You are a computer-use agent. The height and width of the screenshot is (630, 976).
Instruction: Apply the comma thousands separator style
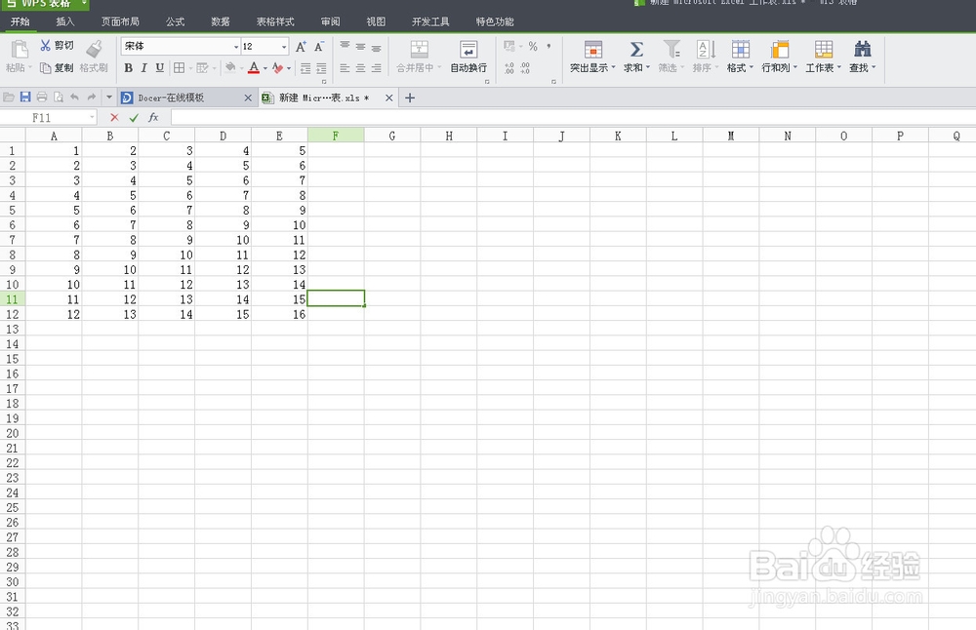(549, 46)
